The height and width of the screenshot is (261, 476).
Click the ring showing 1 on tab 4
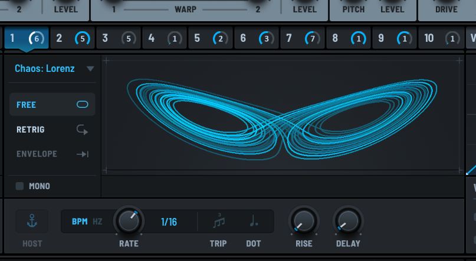[x=175, y=38]
